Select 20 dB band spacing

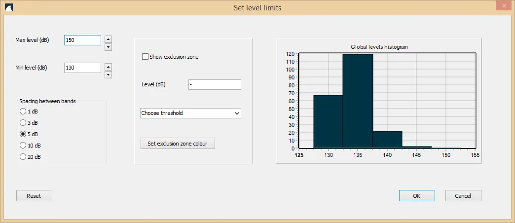[x=23, y=157]
